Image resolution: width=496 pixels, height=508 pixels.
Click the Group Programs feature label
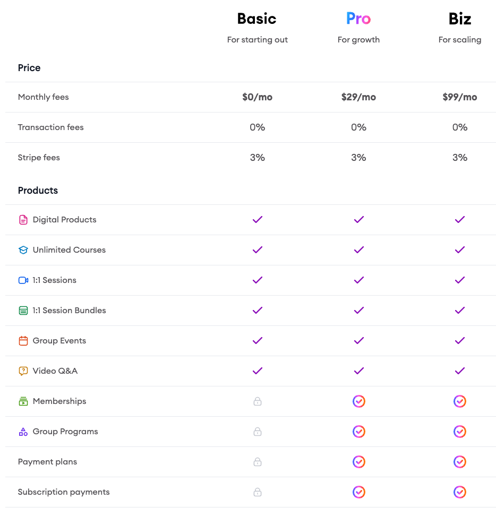coord(65,432)
